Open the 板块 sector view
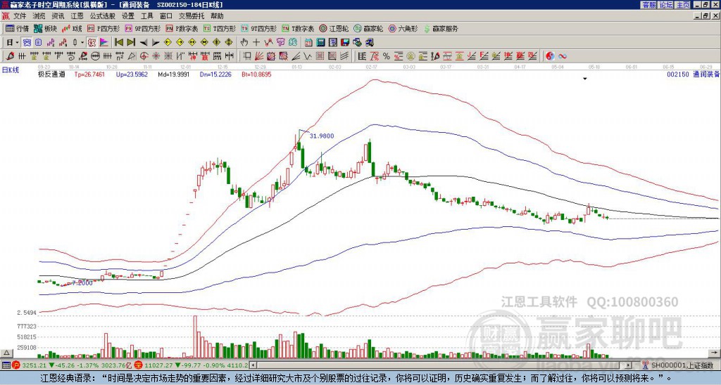This screenshot has height=385, width=721. click(45, 28)
